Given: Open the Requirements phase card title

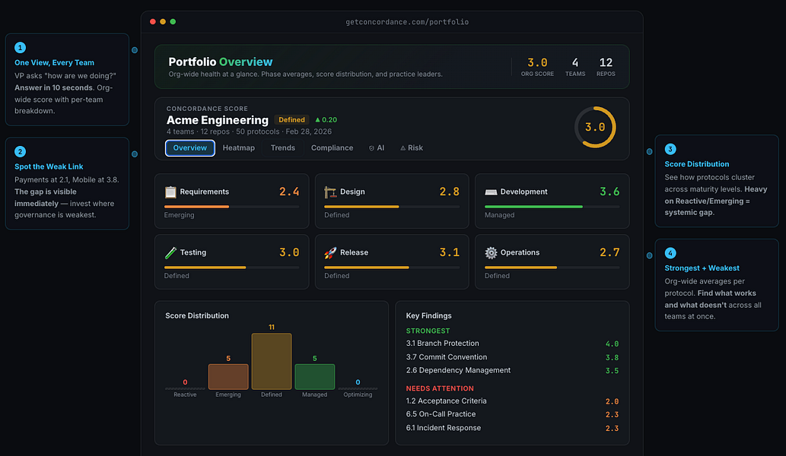Looking at the screenshot, I should pyautogui.click(x=205, y=192).
